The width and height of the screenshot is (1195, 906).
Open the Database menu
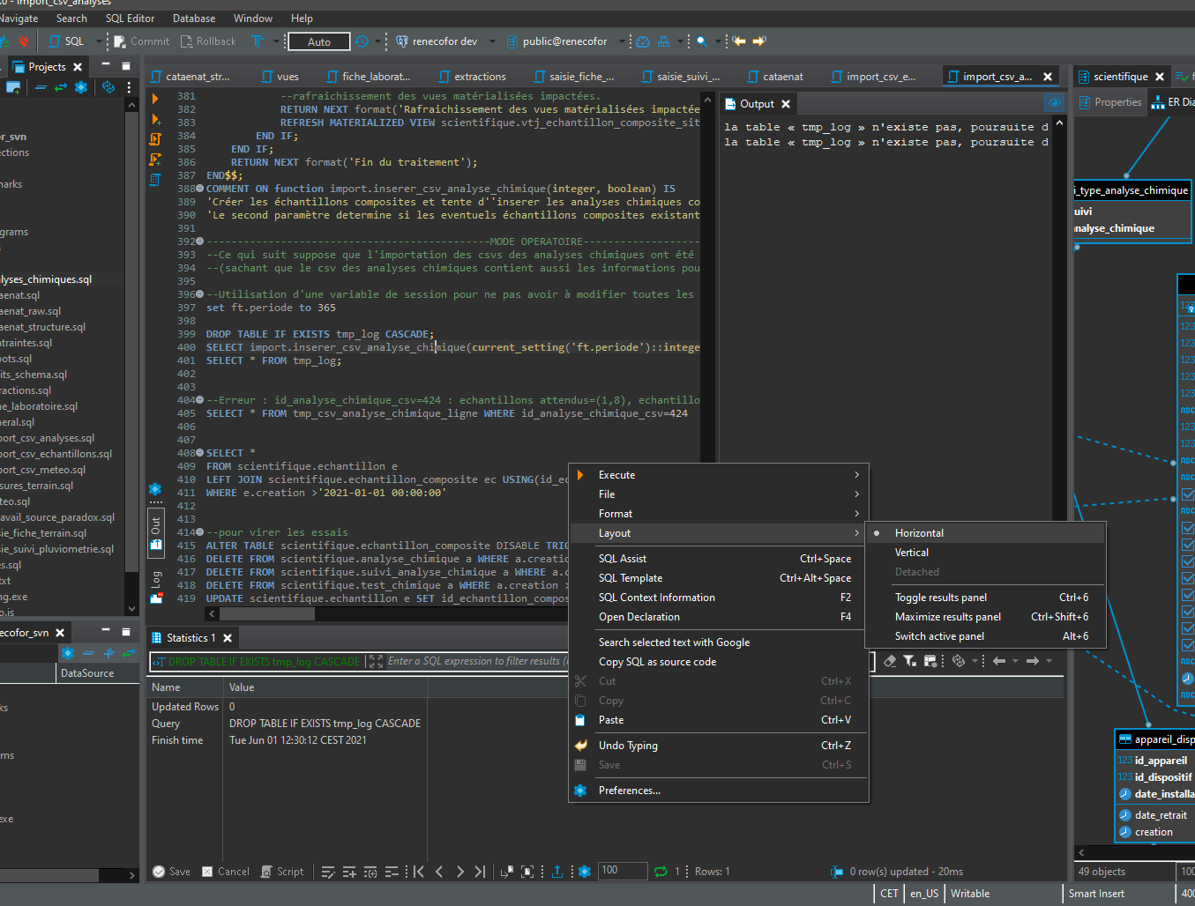point(194,19)
